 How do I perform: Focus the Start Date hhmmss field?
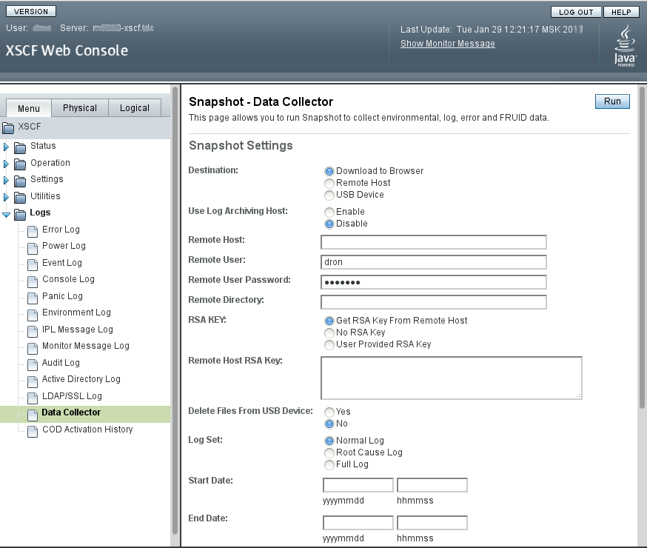point(432,485)
